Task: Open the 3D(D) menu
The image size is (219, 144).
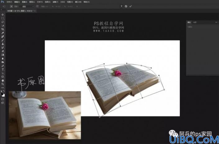Action: pyautogui.click(x=62, y=2)
